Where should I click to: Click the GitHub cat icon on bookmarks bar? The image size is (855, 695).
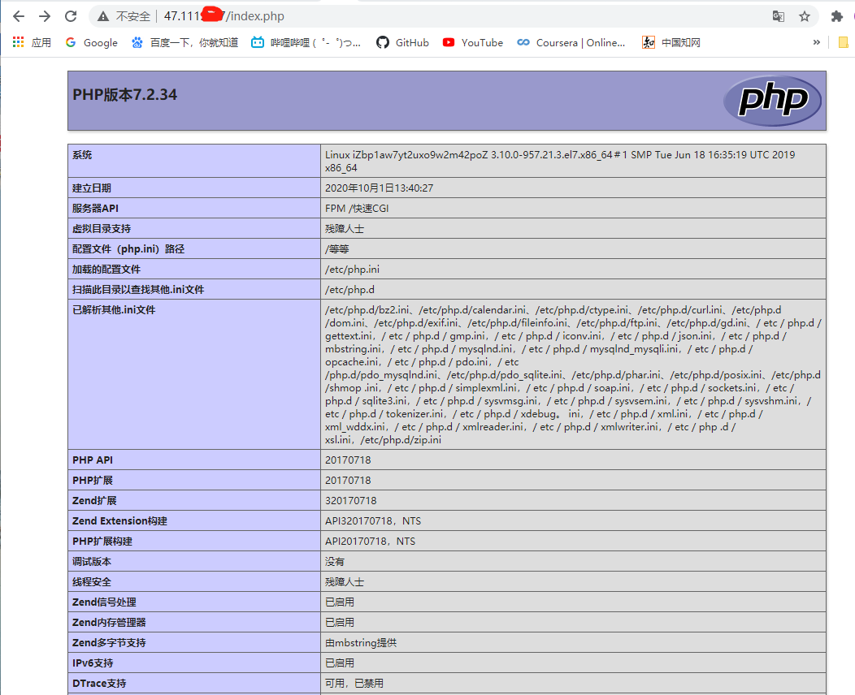click(x=383, y=42)
